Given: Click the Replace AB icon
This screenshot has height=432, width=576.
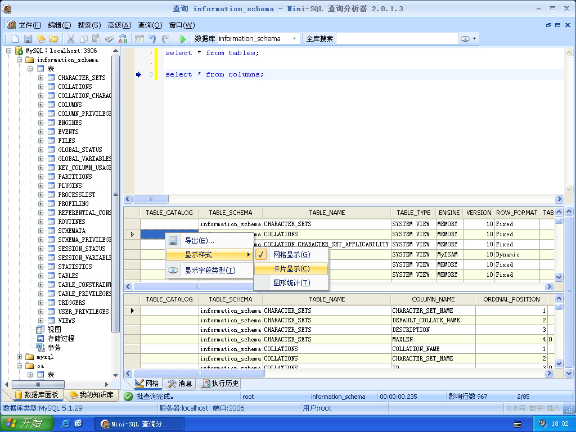Looking at the screenshot, I should (123, 39).
